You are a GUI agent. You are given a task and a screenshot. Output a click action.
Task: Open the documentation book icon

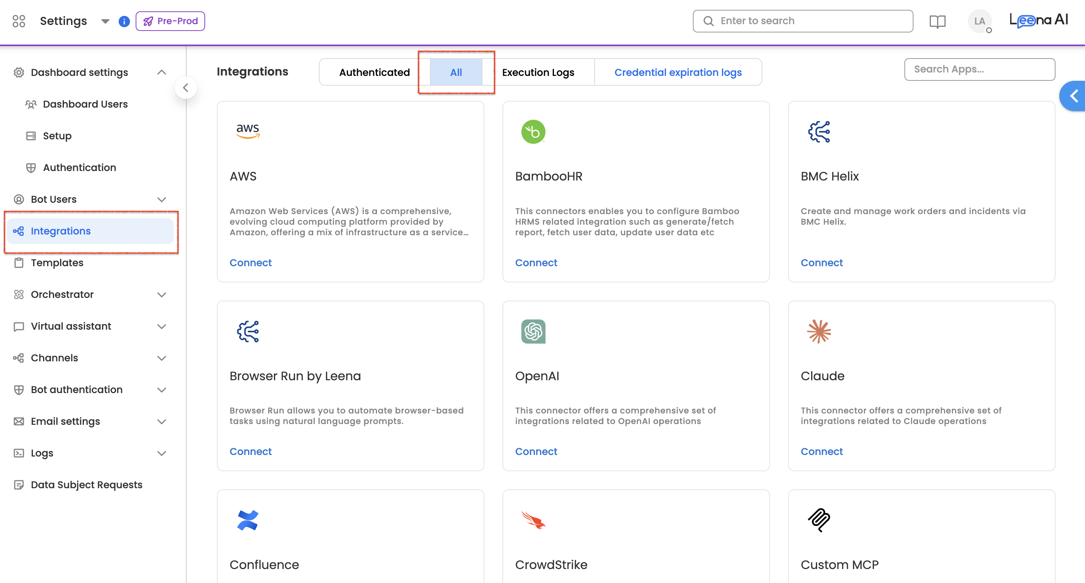(937, 22)
